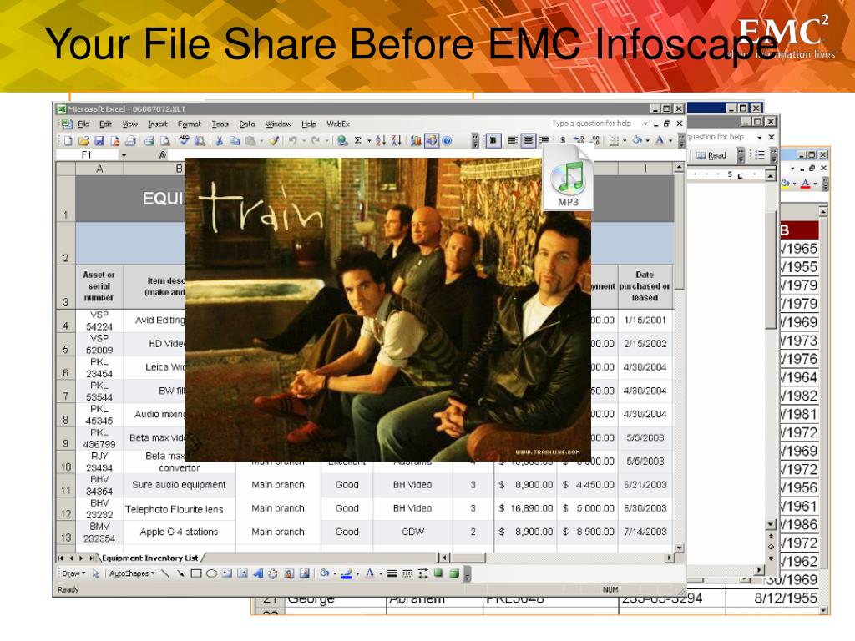Click the blue Help question mark icon

[448, 140]
